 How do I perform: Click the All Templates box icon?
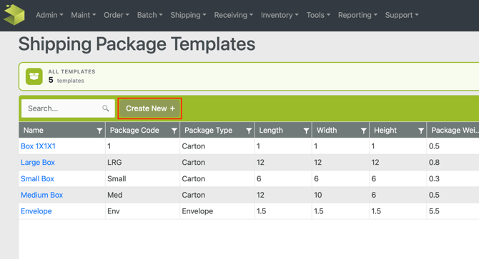point(34,76)
